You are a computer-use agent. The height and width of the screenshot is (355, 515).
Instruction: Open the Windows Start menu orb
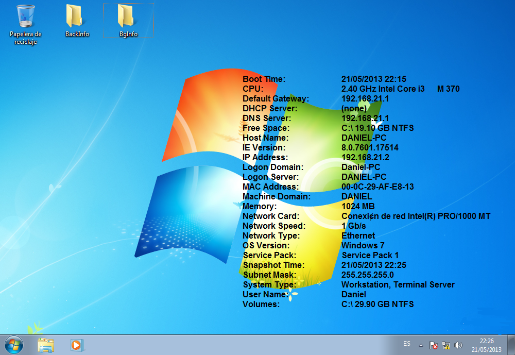click(x=14, y=345)
